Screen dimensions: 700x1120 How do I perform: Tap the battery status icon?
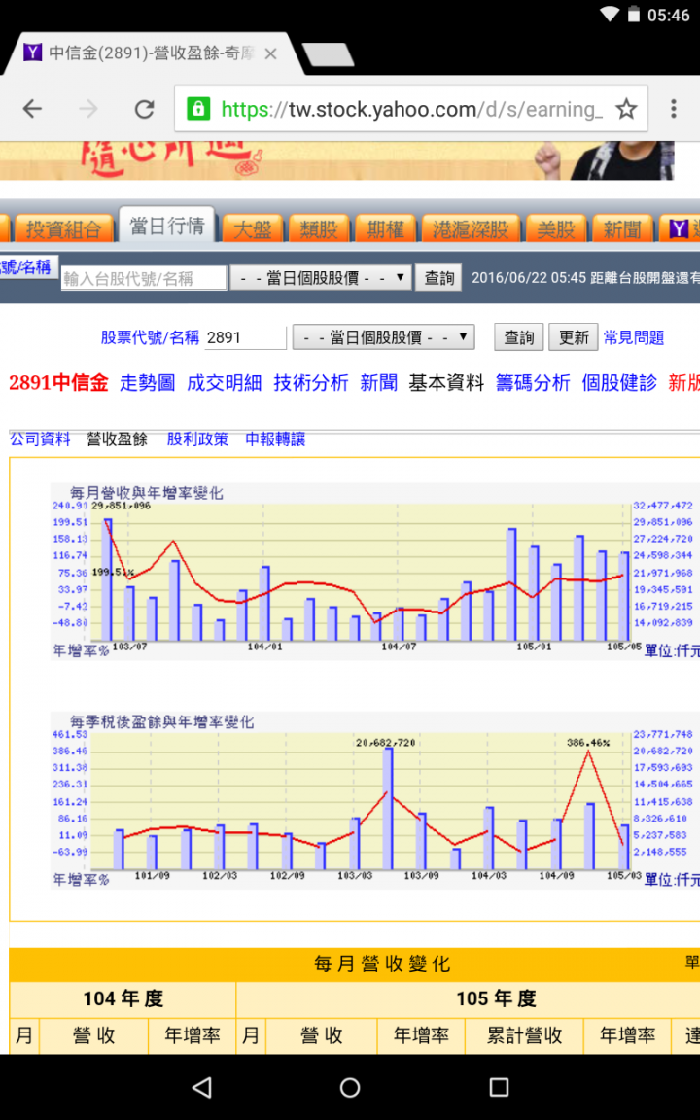coord(634,15)
